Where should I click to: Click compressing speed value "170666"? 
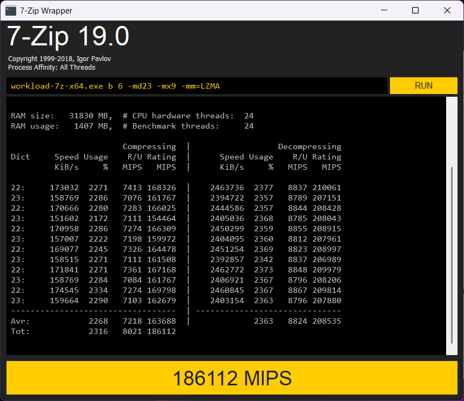point(64,208)
